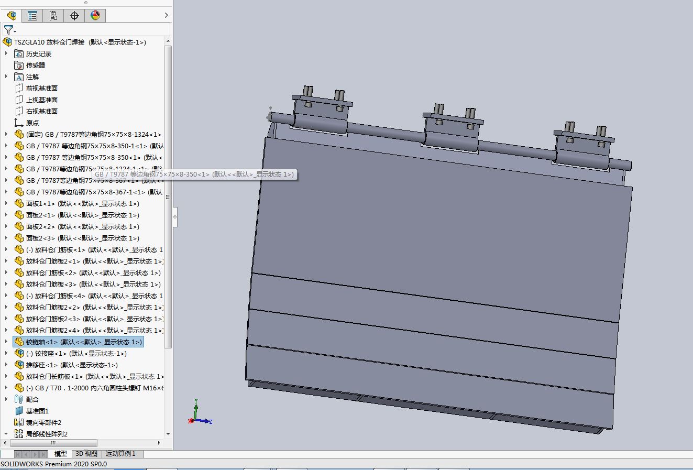Select the 放料仓门筋板<3> component row
The height and width of the screenshot is (470, 693).
click(93, 285)
